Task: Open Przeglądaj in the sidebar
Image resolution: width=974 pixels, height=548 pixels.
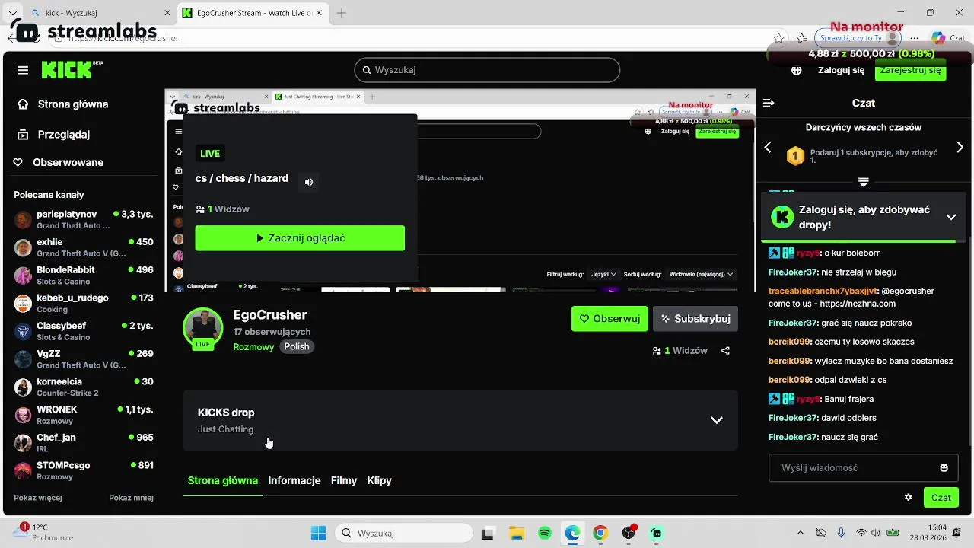Action: [x=64, y=134]
